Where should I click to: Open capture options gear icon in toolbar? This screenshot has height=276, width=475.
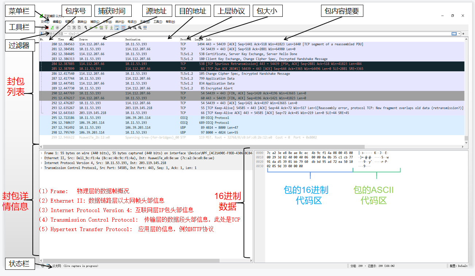[57, 27]
